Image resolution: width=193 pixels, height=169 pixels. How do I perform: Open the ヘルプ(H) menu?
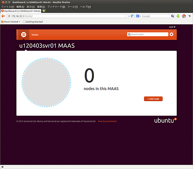(x=86, y=7)
